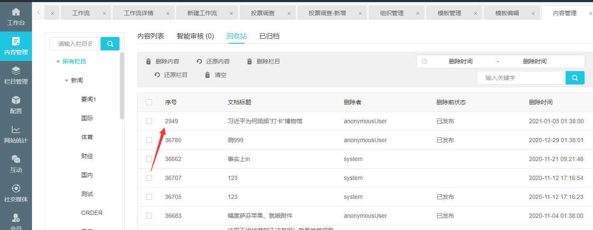Image resolution: width=593 pixels, height=230 pixels.
Task: Click the keyword search magnifier button
Action: pyautogui.click(x=575, y=78)
